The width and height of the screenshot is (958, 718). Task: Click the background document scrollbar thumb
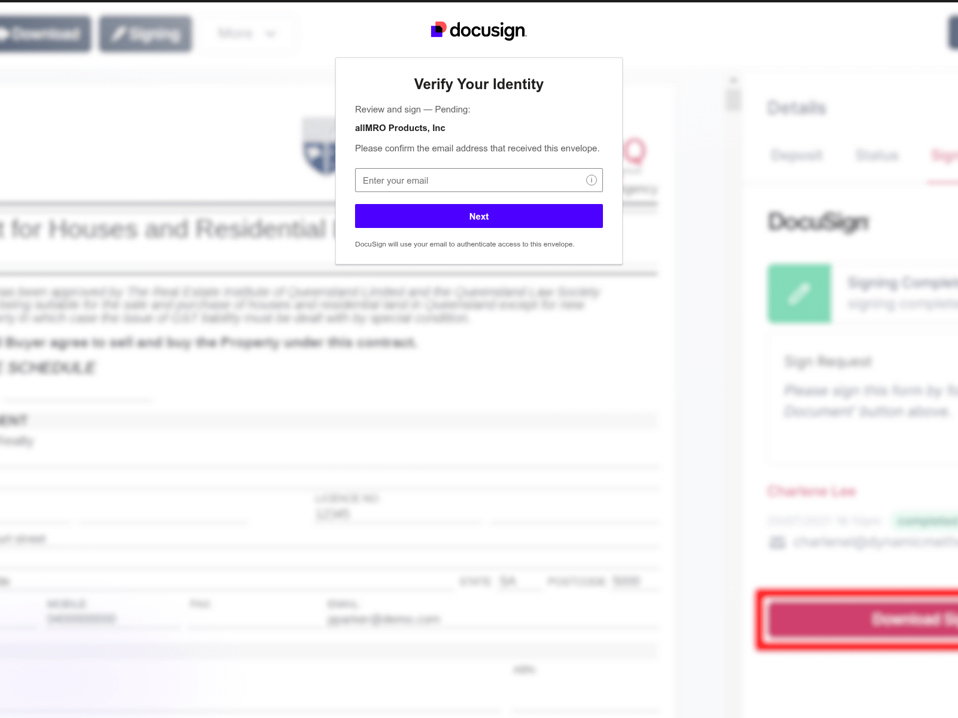[x=733, y=100]
